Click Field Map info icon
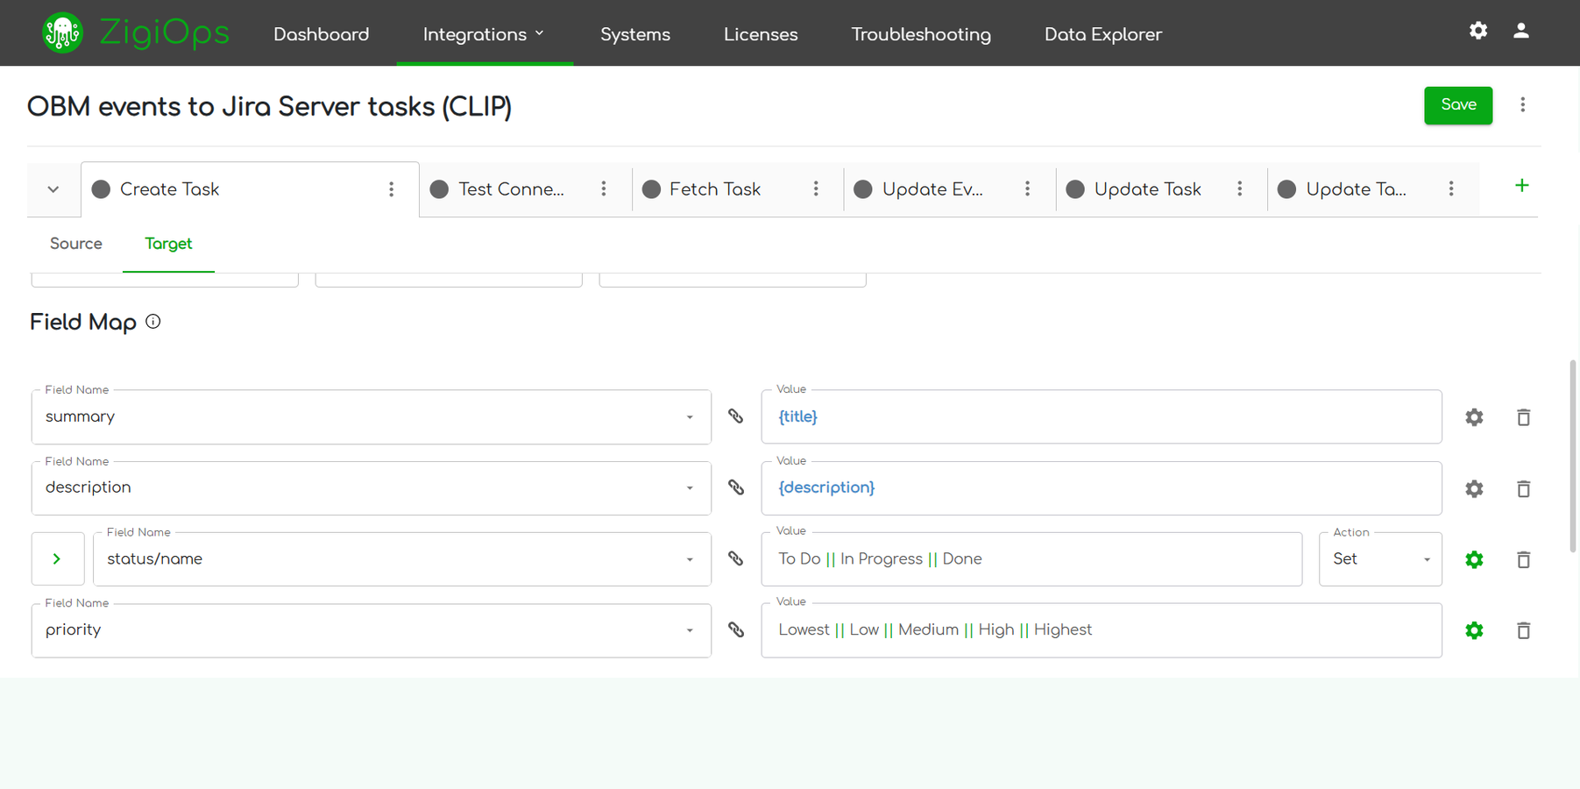The image size is (1580, 789). pyautogui.click(x=153, y=322)
